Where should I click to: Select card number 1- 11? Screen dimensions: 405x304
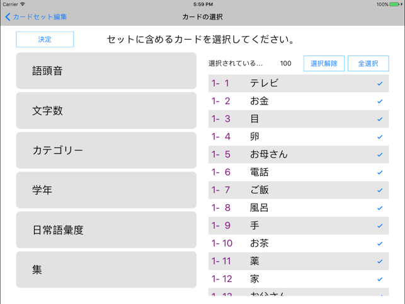[x=299, y=261]
